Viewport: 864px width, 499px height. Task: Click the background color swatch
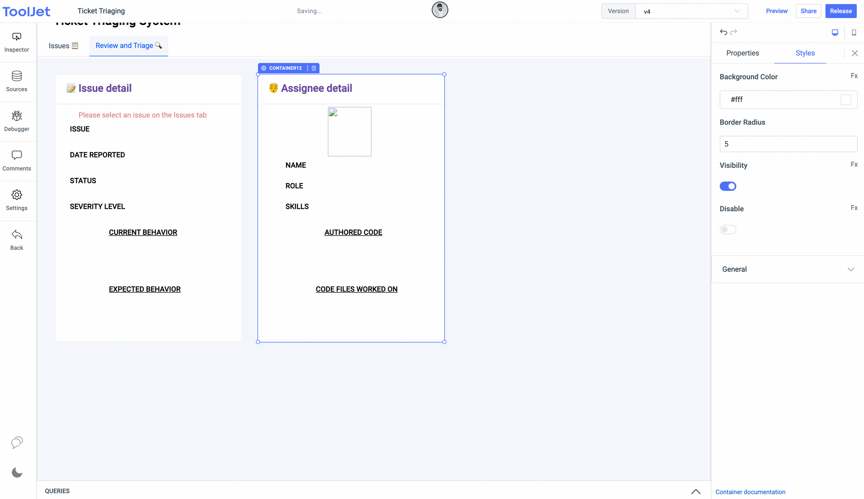(846, 100)
